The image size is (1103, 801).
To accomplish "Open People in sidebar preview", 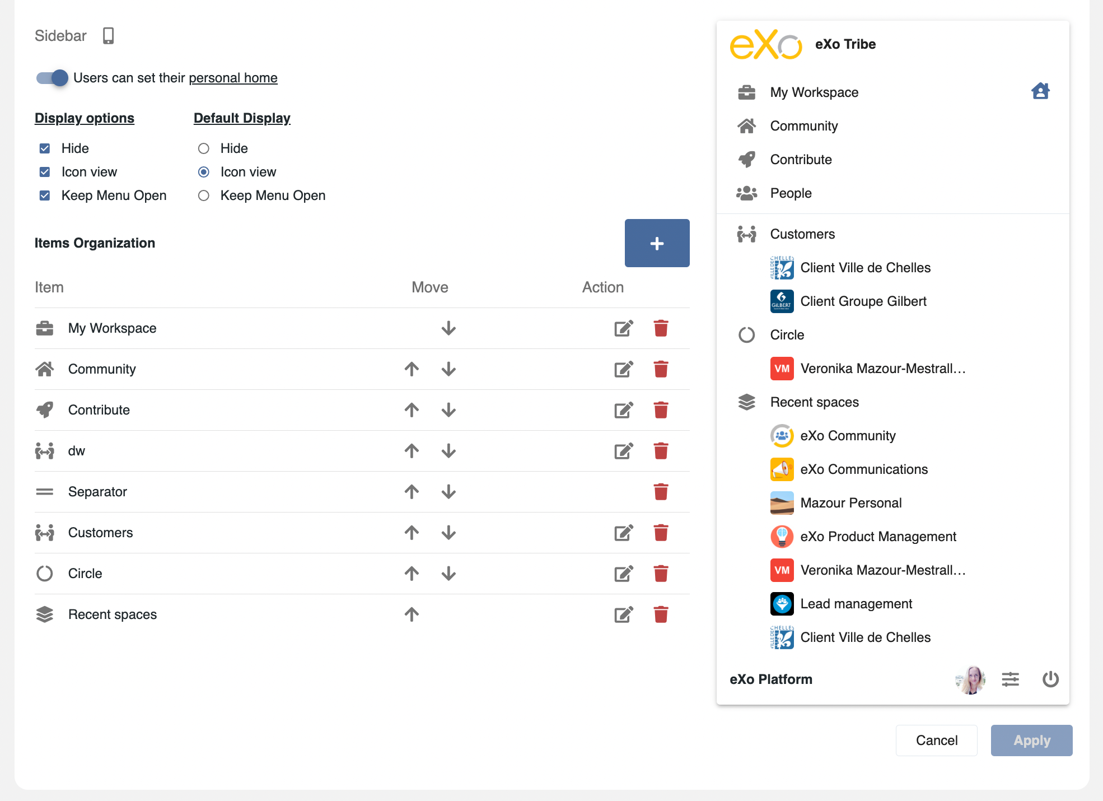I will [x=791, y=193].
